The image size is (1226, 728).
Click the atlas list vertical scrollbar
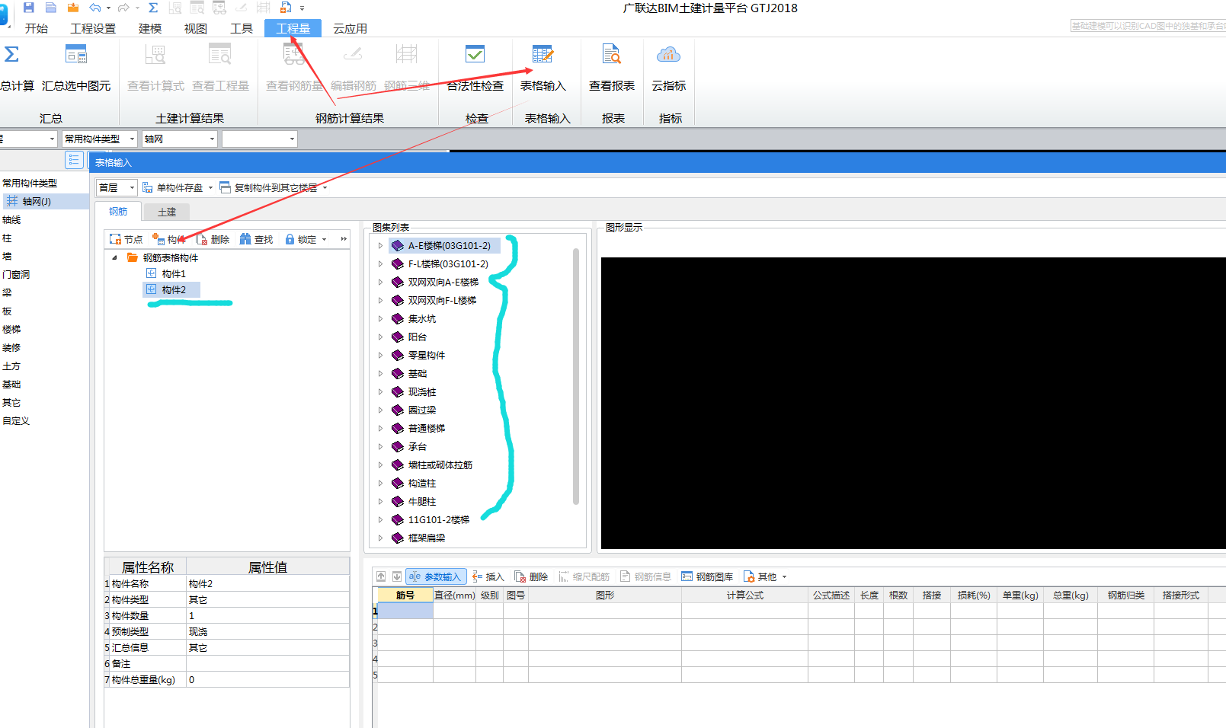576,376
